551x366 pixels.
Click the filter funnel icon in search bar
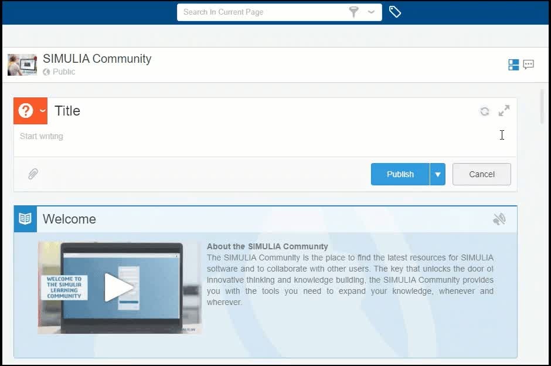click(354, 12)
